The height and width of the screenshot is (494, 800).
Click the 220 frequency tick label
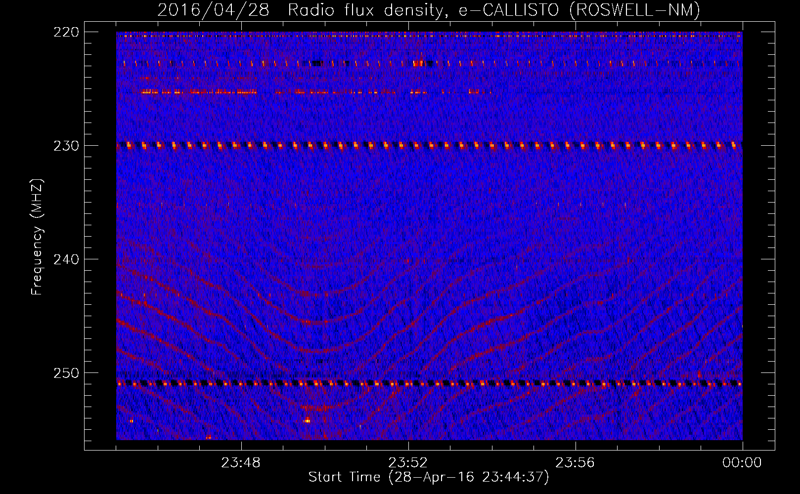(66, 32)
